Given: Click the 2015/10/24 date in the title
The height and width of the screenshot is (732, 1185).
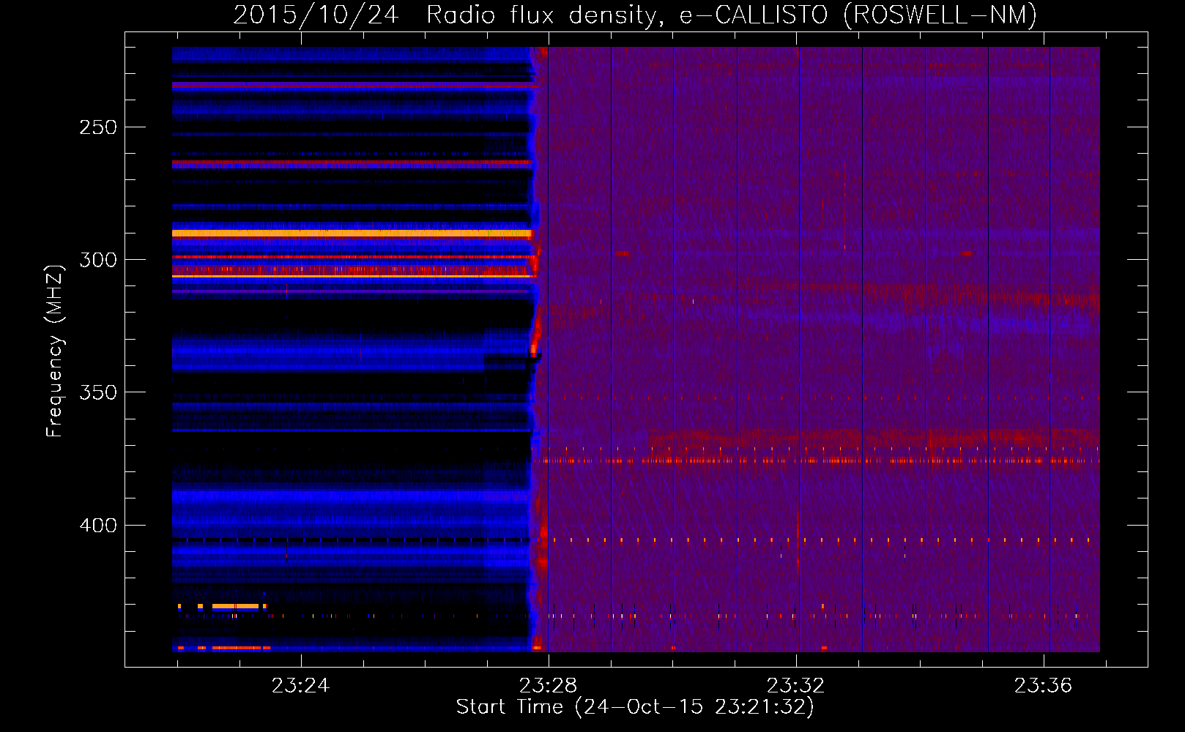Looking at the screenshot, I should click(316, 15).
